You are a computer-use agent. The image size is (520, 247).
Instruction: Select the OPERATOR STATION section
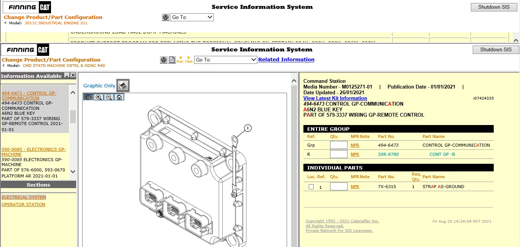click(x=24, y=204)
